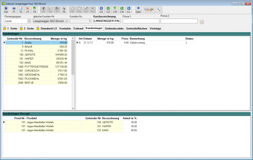The image size is (253, 160).
Task: Open the Verträge tab
Action: (155, 28)
